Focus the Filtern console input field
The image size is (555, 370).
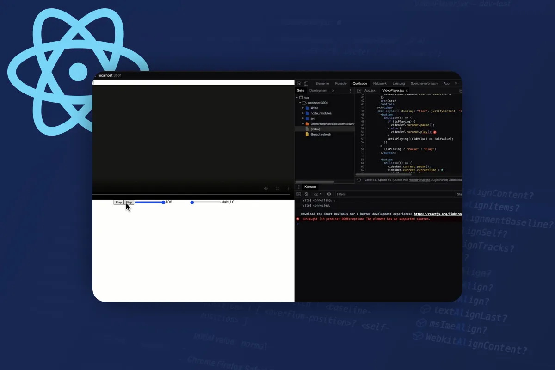pyautogui.click(x=394, y=194)
